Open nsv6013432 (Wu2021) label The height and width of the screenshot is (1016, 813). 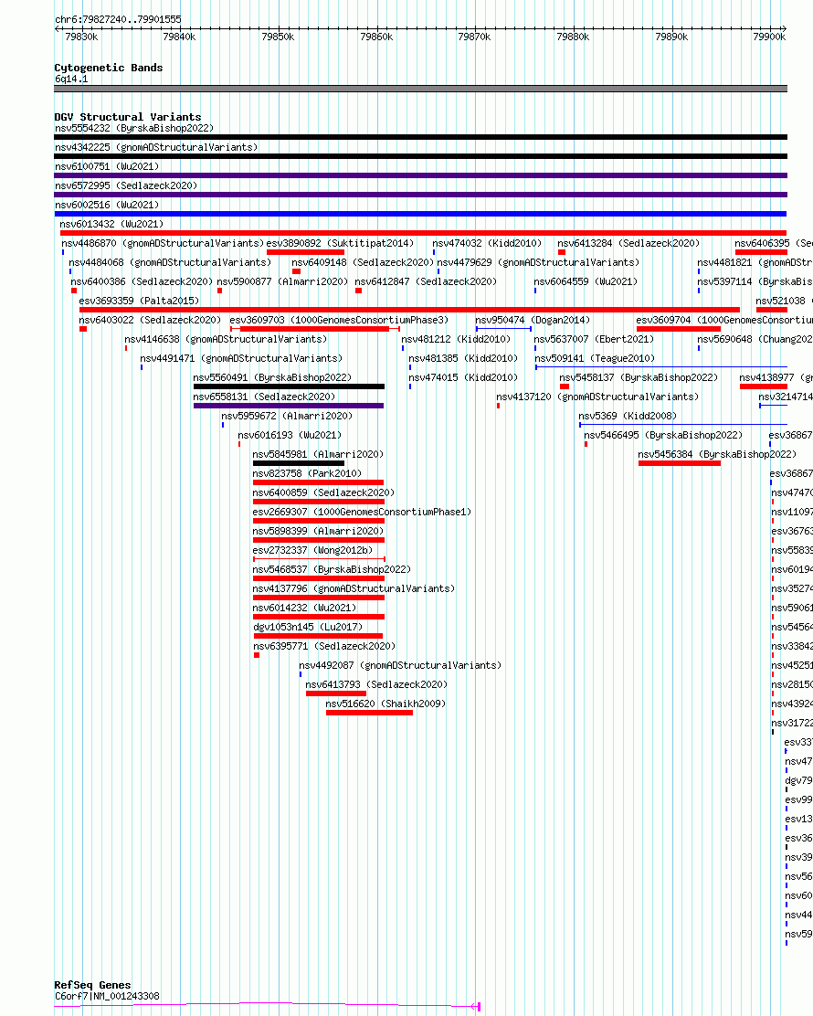pos(111,224)
